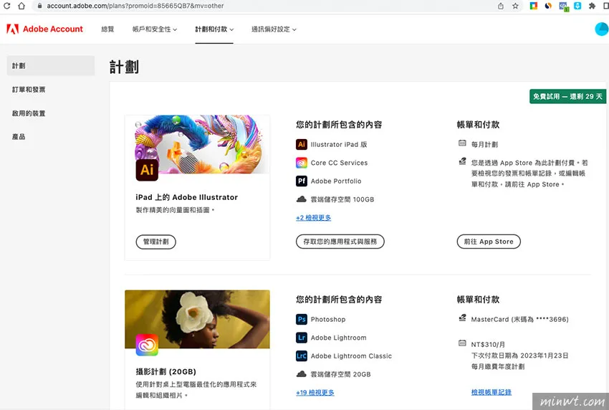Image resolution: width=609 pixels, height=410 pixels.
Task: Select 啟用的裝置 in the sidebar
Action: click(x=29, y=113)
